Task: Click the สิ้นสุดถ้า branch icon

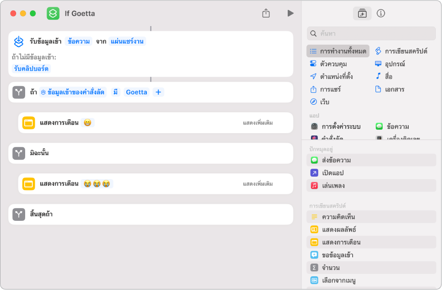Action: tap(19, 214)
